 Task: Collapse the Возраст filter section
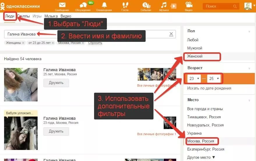249,69
